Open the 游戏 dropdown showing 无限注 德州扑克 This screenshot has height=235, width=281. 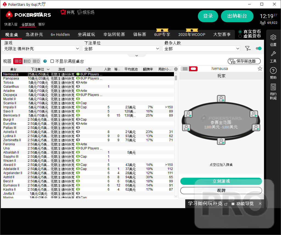tap(41, 49)
